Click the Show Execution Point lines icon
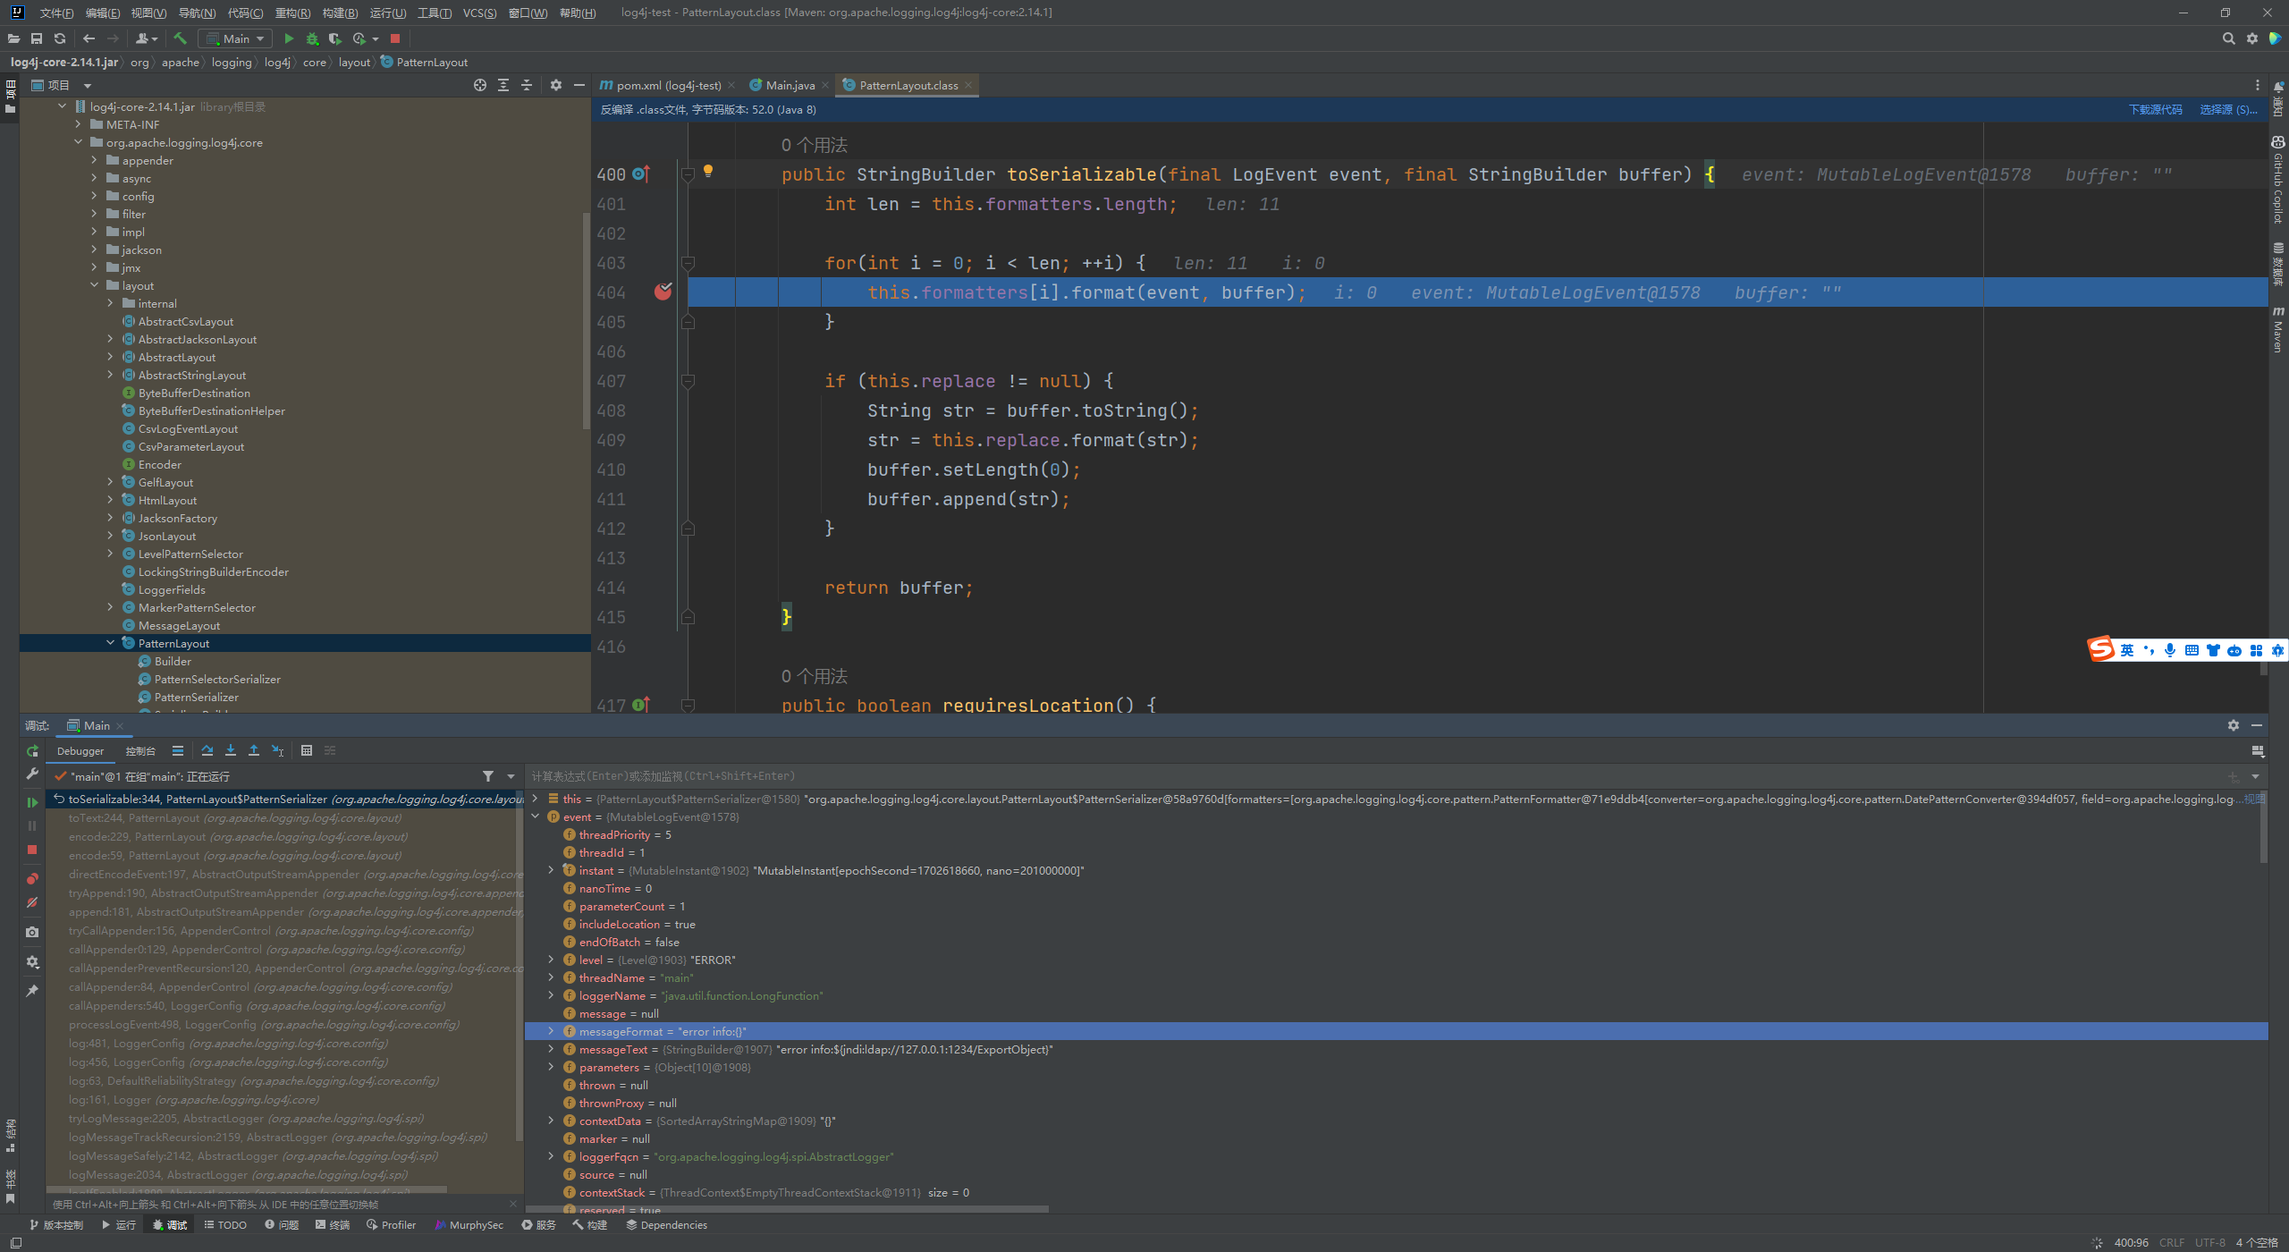2289x1252 pixels. click(178, 750)
